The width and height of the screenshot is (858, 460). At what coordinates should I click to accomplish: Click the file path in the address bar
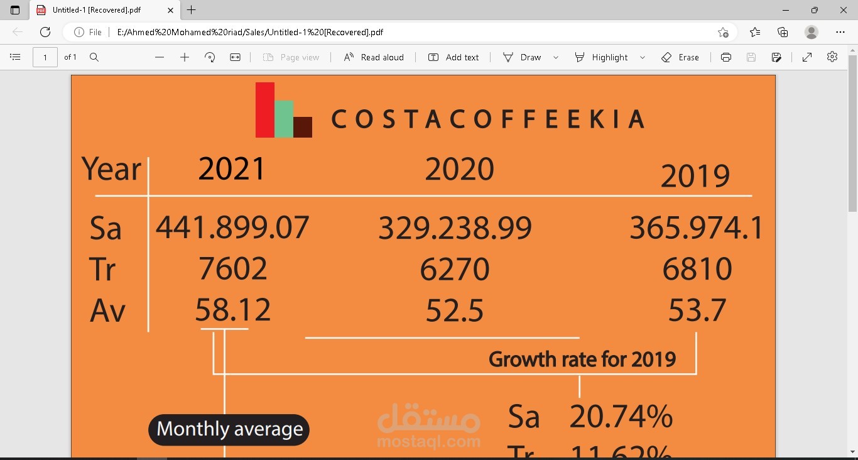tap(250, 32)
